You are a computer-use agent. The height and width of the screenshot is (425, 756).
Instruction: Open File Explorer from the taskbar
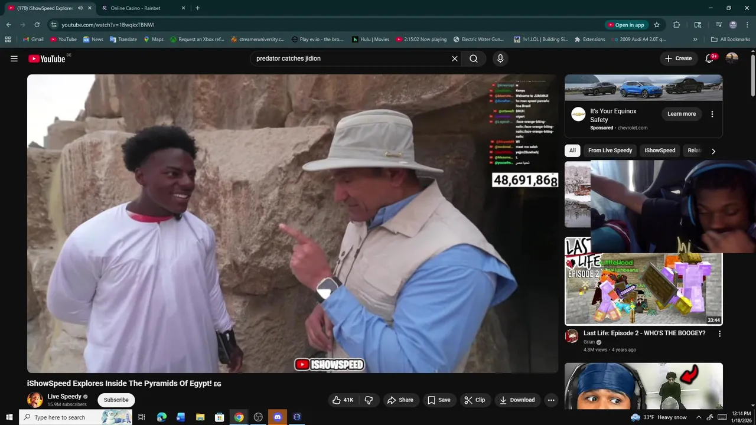200,417
